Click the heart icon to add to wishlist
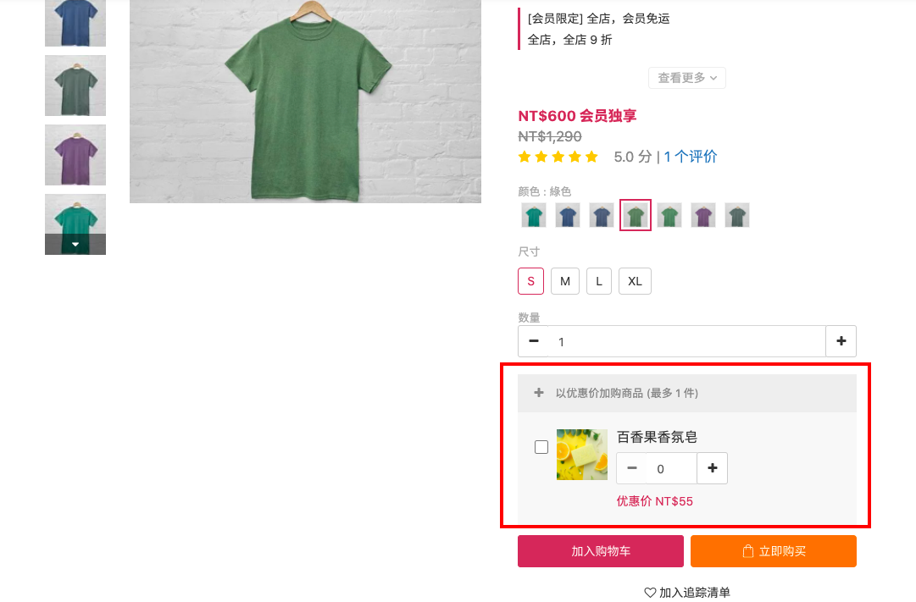The width and height of the screenshot is (916, 602). click(x=650, y=592)
